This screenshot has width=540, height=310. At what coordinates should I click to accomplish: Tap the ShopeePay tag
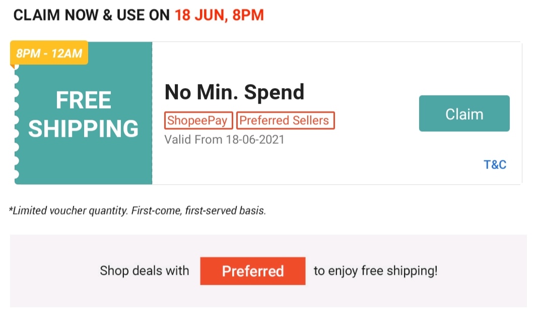pyautogui.click(x=198, y=121)
